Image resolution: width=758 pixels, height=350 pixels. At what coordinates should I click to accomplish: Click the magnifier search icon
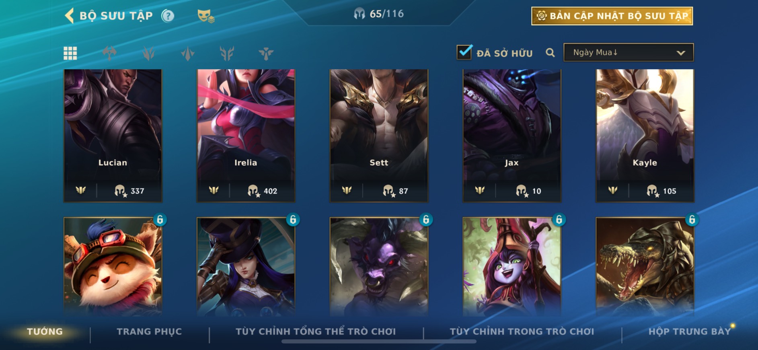click(550, 53)
